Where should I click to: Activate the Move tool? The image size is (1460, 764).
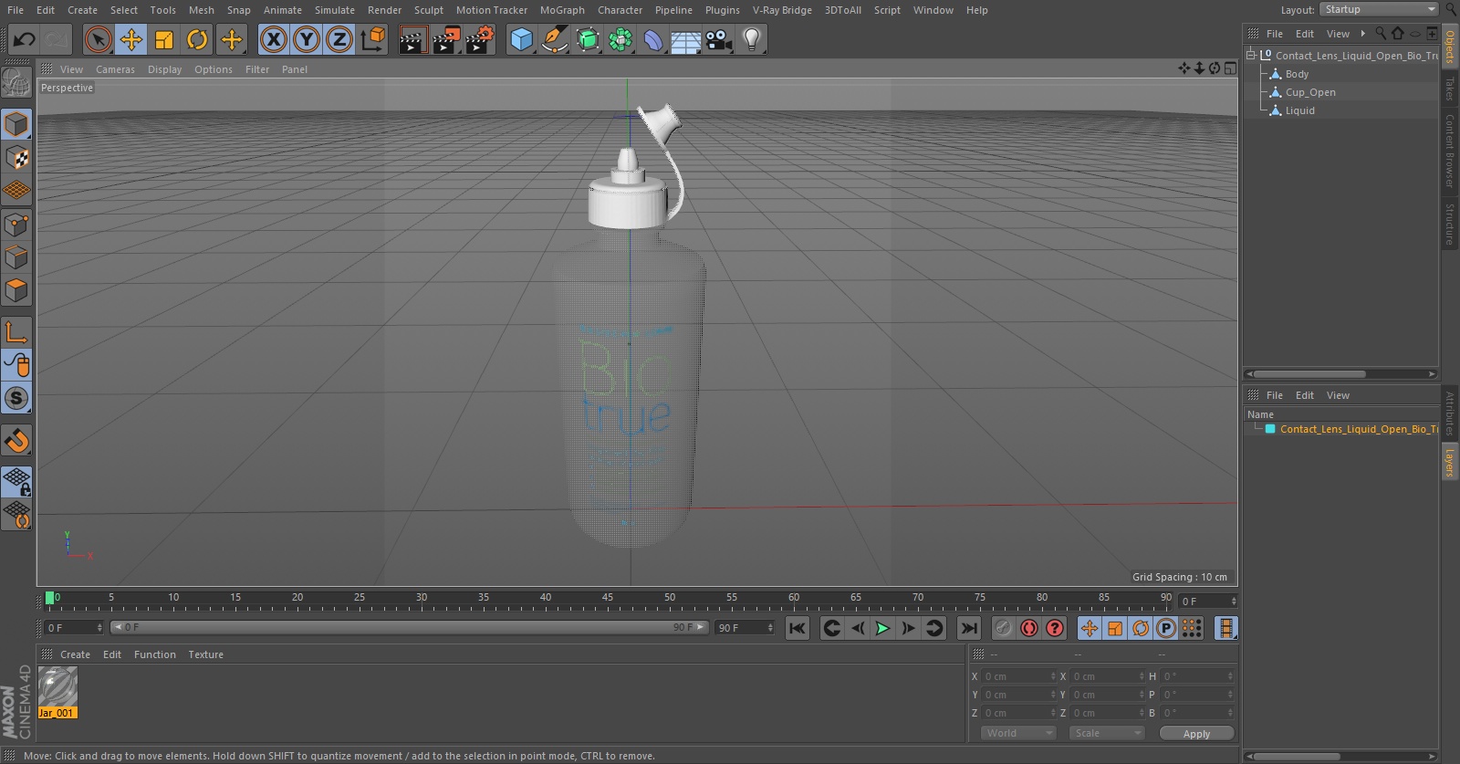131,39
